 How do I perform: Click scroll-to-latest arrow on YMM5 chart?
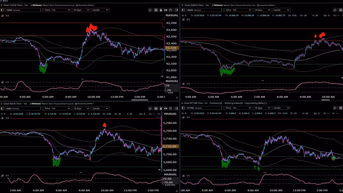pos(162,76)
